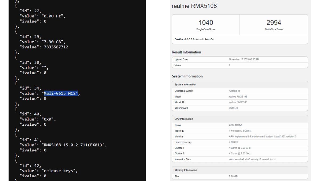Click the "id": 34 line
The height and width of the screenshot is (181, 320).
pos(30,88)
